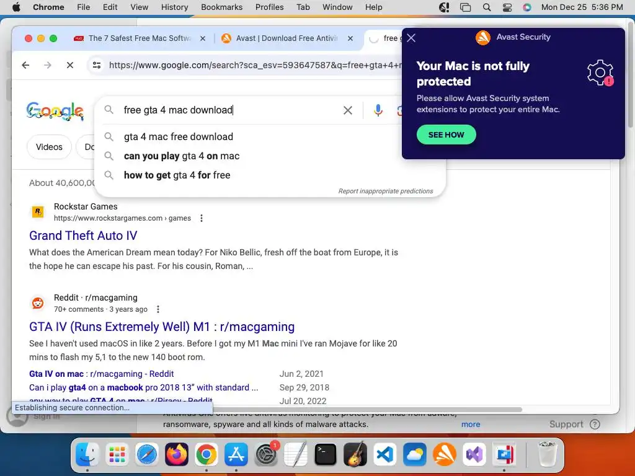Dismiss the Avast Security notification
This screenshot has height=476, width=635.
(x=411, y=38)
